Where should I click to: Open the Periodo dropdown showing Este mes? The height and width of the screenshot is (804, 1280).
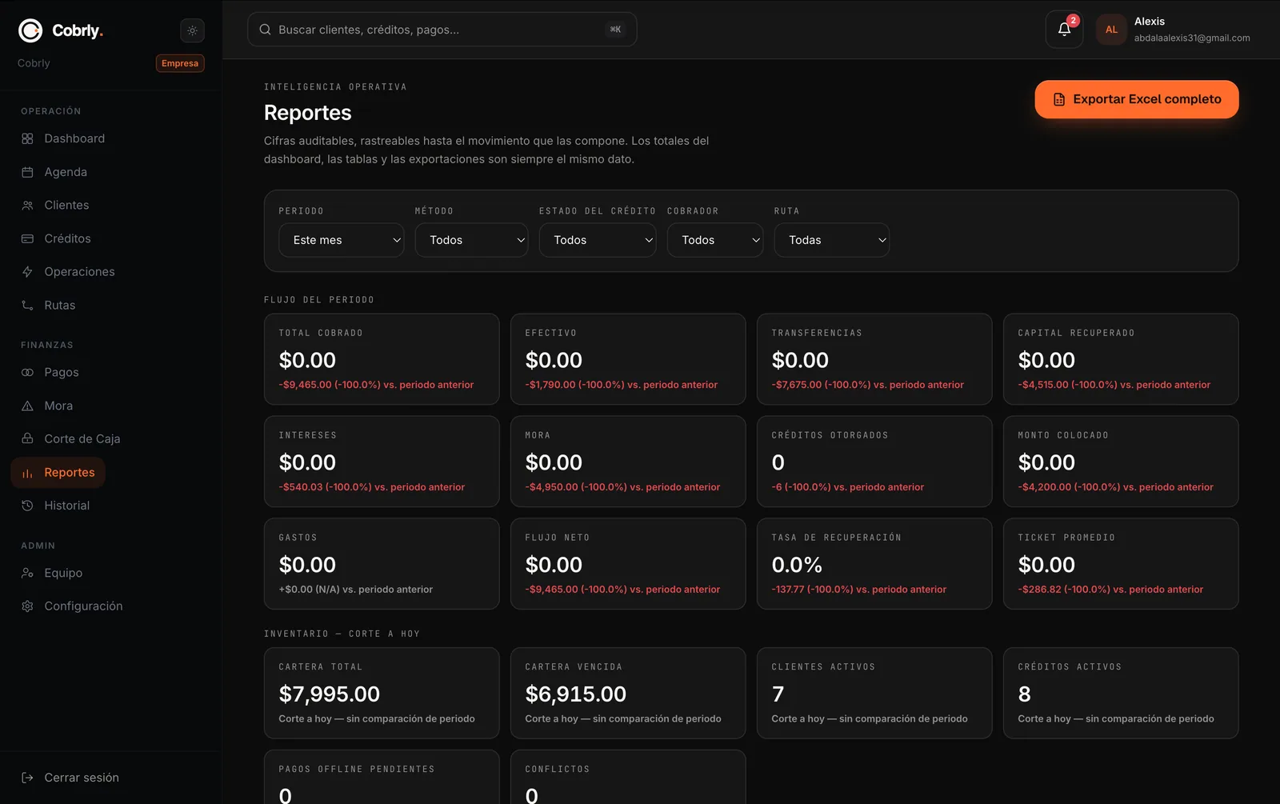click(342, 240)
